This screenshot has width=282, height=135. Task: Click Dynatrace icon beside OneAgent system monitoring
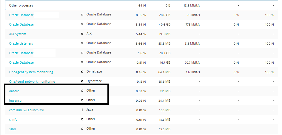point(82,72)
